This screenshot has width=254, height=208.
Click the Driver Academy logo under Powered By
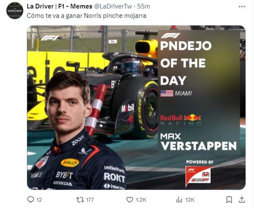(x=199, y=175)
